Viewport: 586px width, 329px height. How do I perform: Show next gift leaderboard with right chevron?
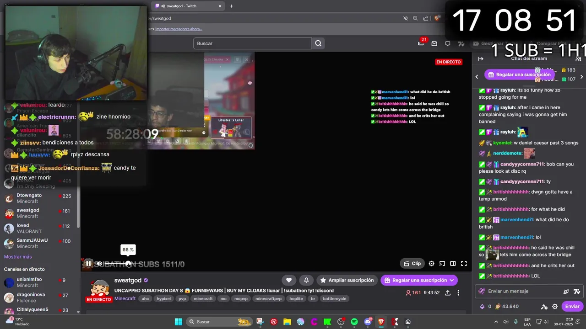pos(582,77)
